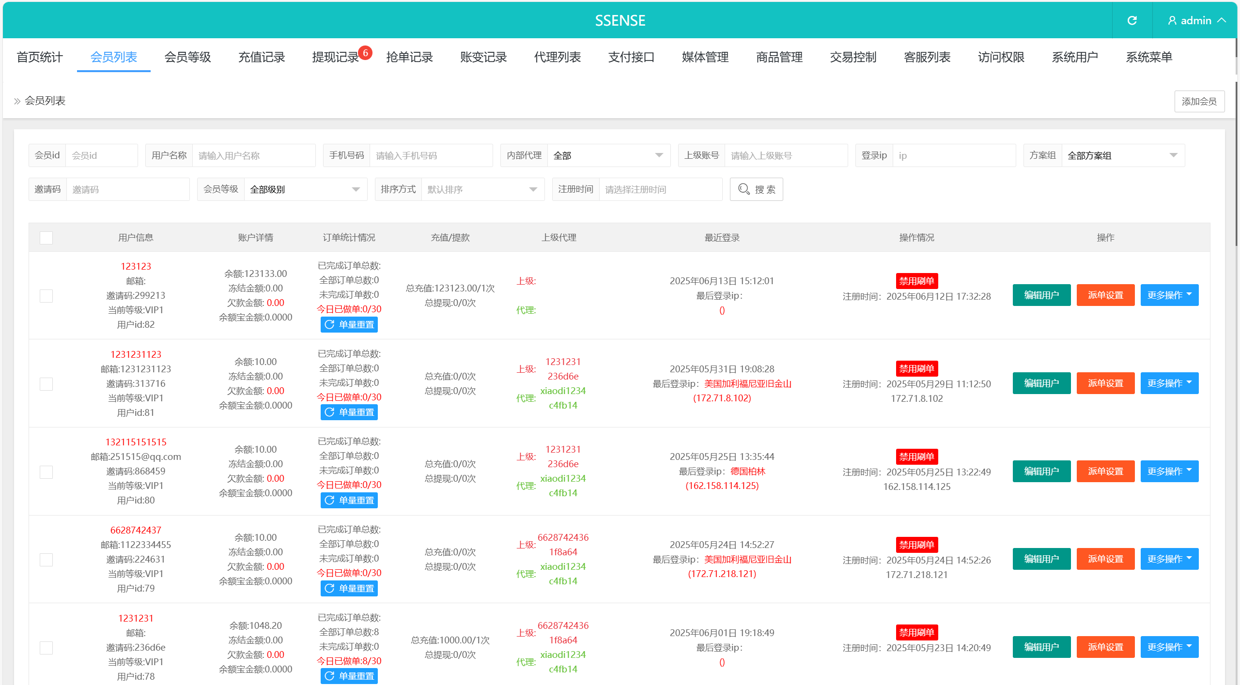This screenshot has height=685, width=1240.
Task: Expand the 方案组 dropdown selector
Action: (x=1122, y=155)
